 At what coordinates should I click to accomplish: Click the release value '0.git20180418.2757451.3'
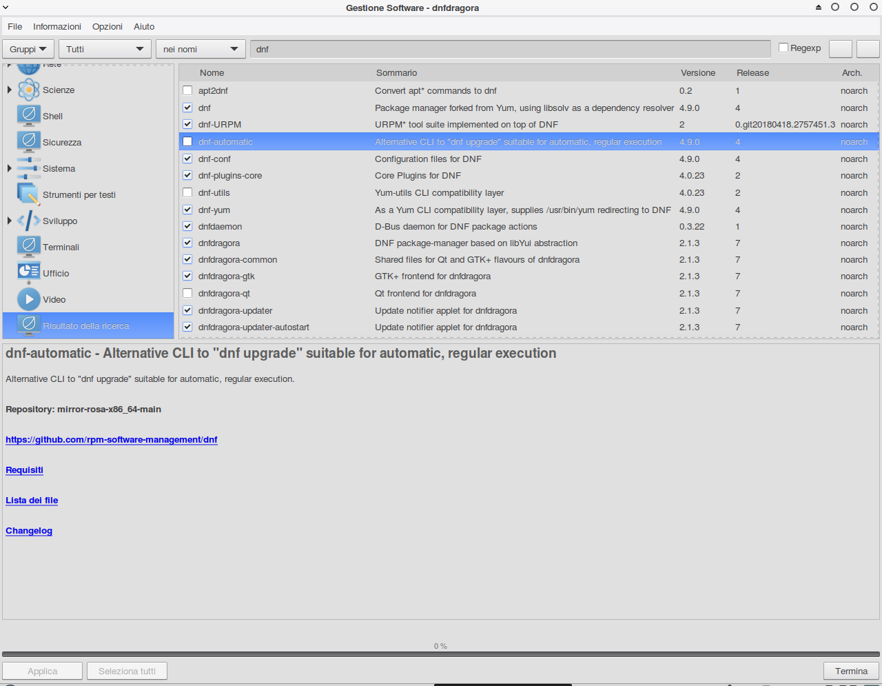785,124
